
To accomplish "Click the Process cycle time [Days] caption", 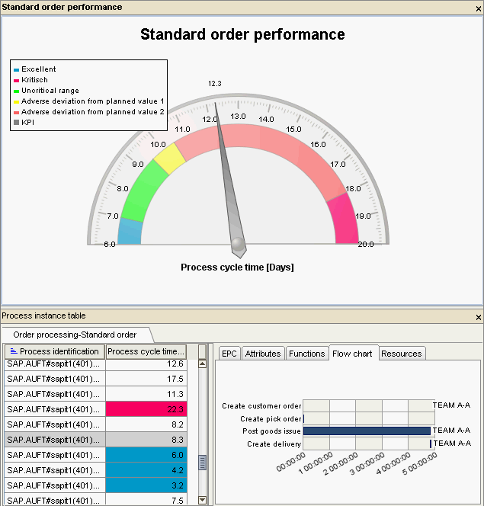I will (x=237, y=267).
